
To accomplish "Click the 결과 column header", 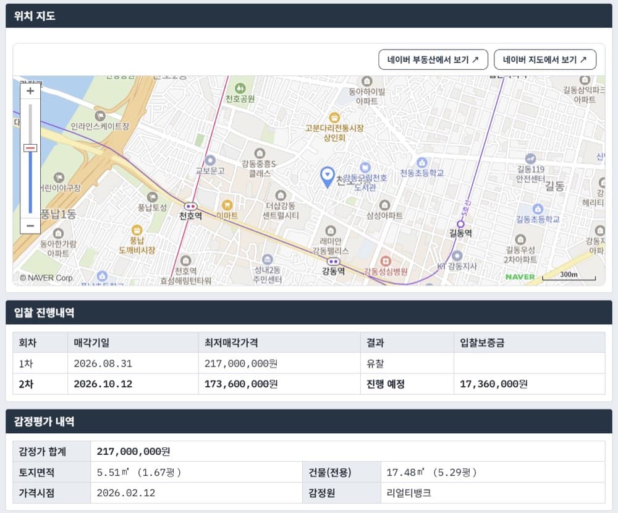I will [407, 343].
